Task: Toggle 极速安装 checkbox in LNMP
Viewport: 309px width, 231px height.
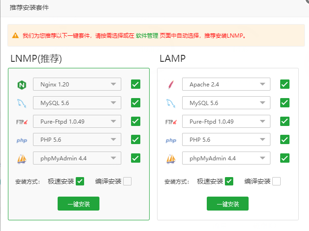Action: tap(80, 181)
